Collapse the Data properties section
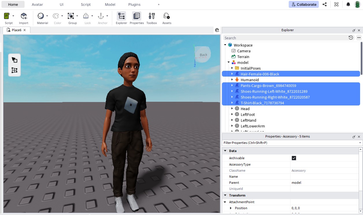This screenshot has height=215, width=363. [225, 151]
